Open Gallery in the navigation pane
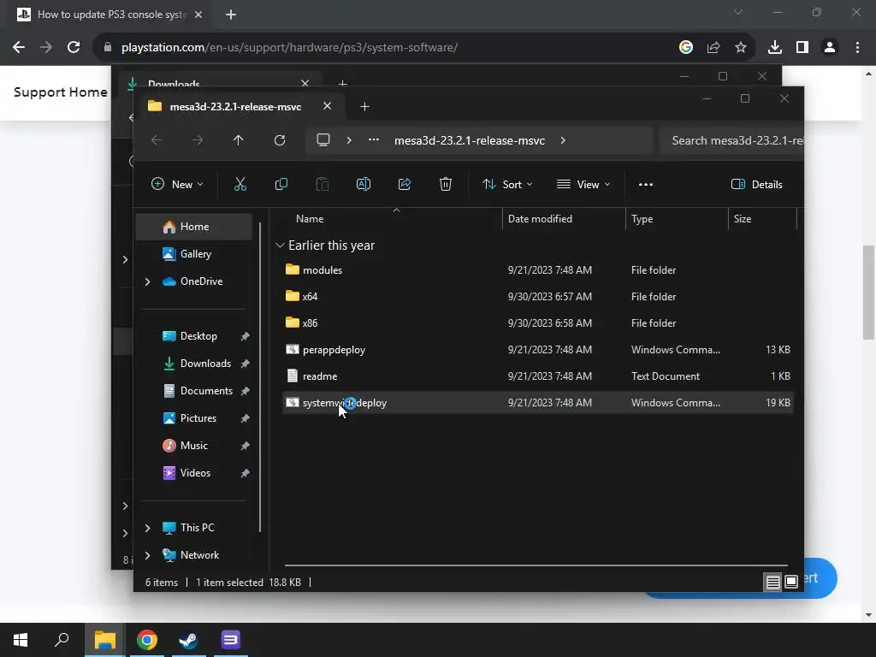This screenshot has height=657, width=876. coord(194,254)
